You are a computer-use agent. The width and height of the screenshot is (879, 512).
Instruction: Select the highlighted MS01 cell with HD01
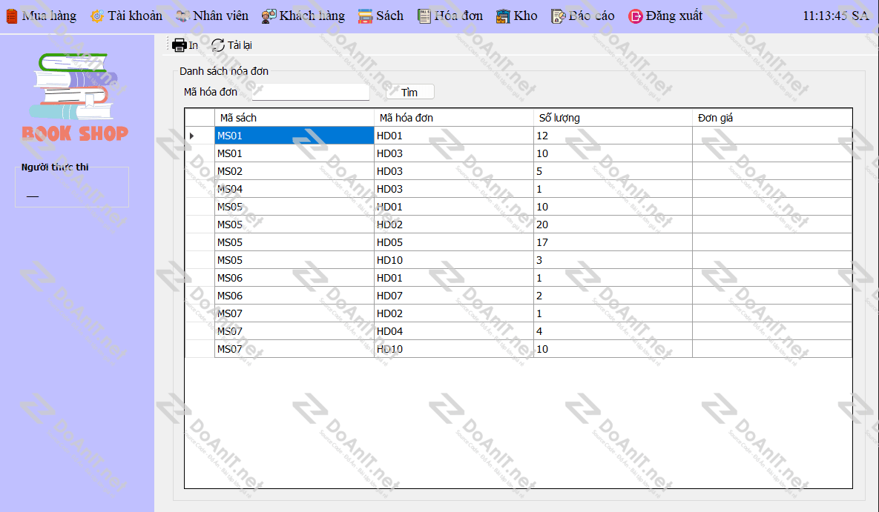(294, 136)
